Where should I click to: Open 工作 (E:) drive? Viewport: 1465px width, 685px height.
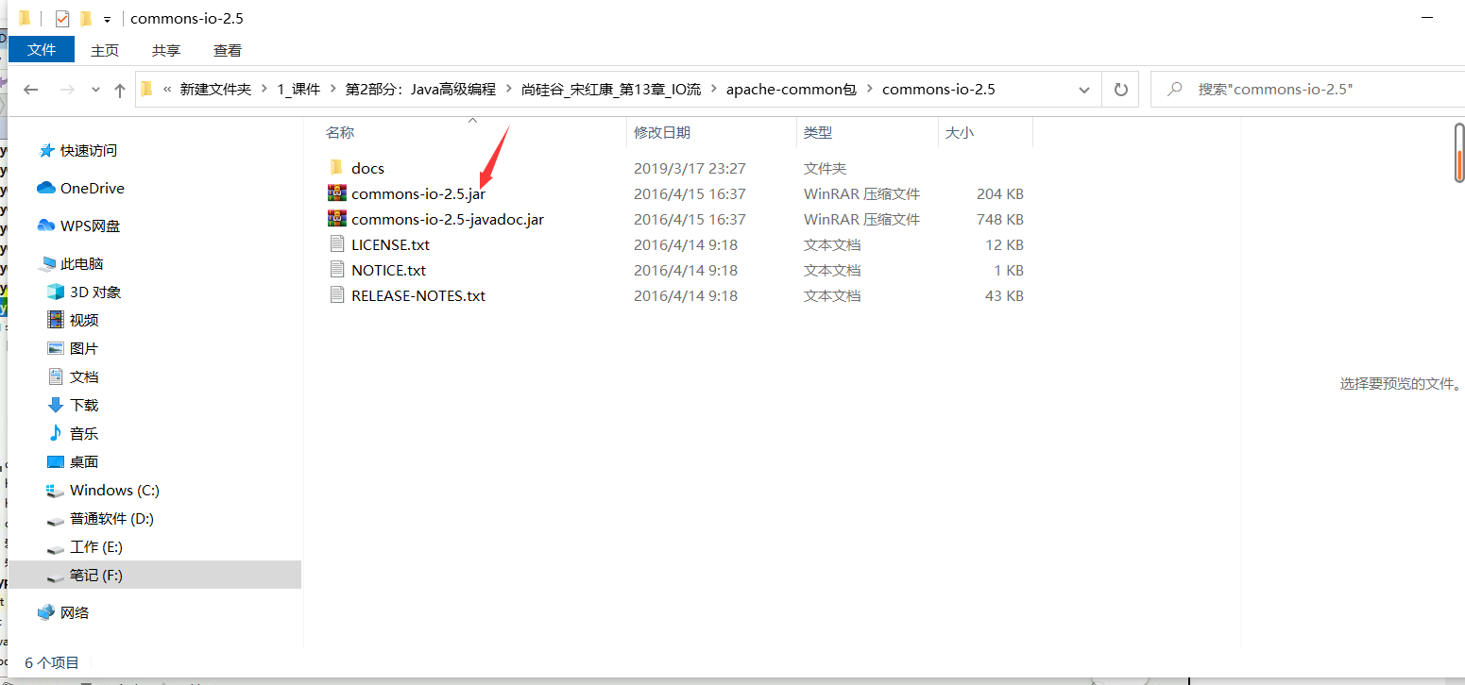coord(85,546)
